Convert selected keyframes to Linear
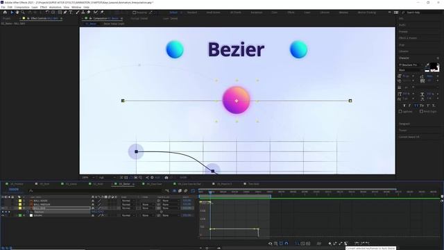Screen dimensions: 444x250 coord(341,244)
